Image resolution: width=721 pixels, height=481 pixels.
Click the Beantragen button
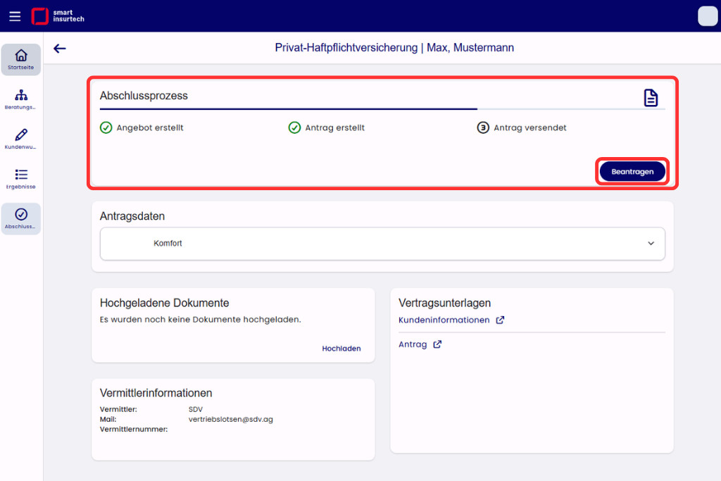click(x=632, y=172)
